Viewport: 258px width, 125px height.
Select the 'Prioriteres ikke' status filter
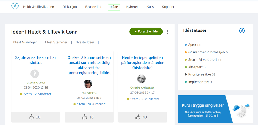coord(200,74)
